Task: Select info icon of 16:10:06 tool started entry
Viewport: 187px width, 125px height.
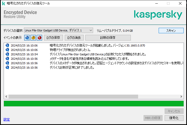Action: 7,45
